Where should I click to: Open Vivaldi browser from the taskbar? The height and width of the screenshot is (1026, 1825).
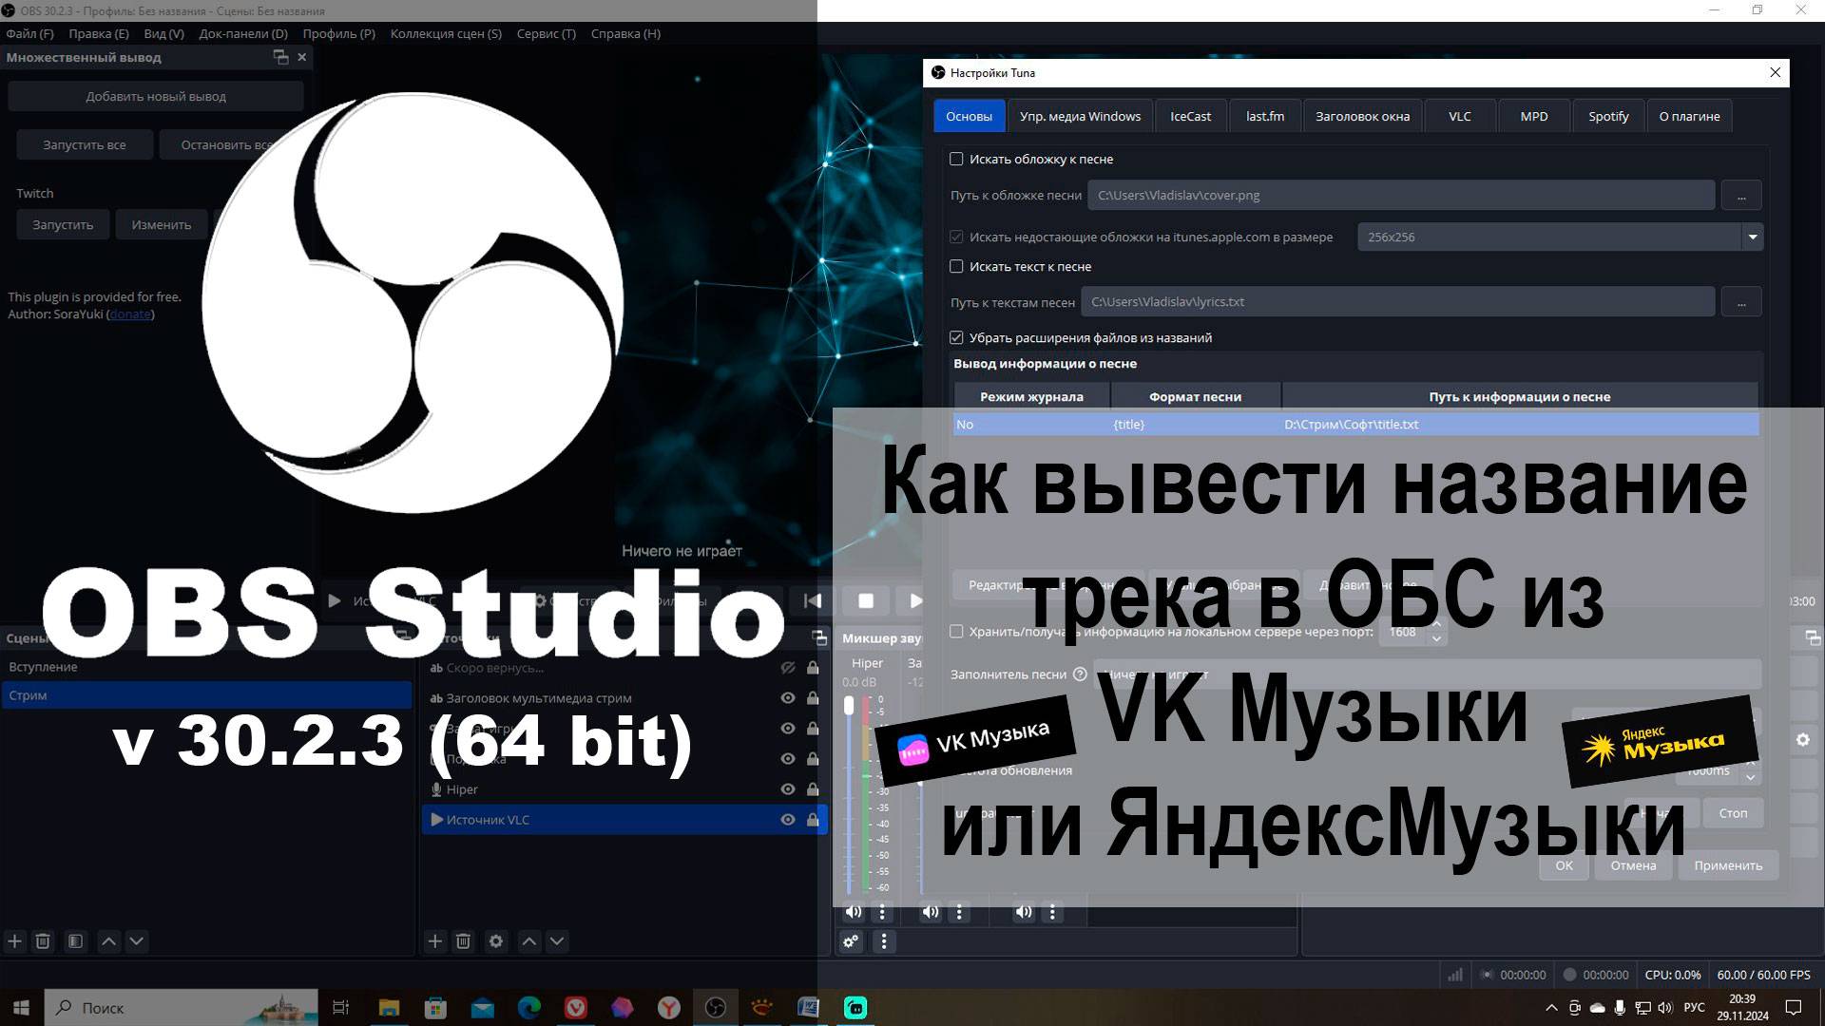(x=576, y=1008)
